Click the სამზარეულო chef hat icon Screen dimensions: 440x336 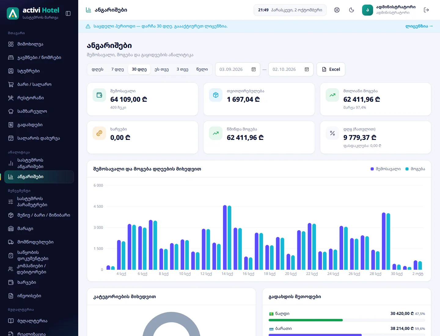[x=11, y=111]
